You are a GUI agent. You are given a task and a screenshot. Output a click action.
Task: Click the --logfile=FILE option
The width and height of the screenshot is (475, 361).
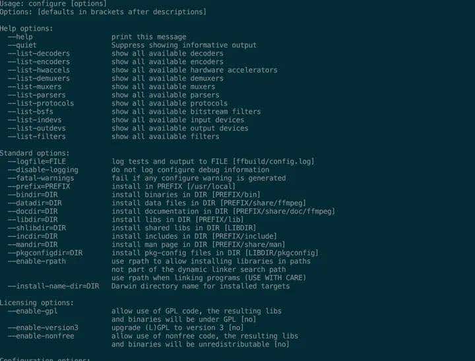coord(37,162)
